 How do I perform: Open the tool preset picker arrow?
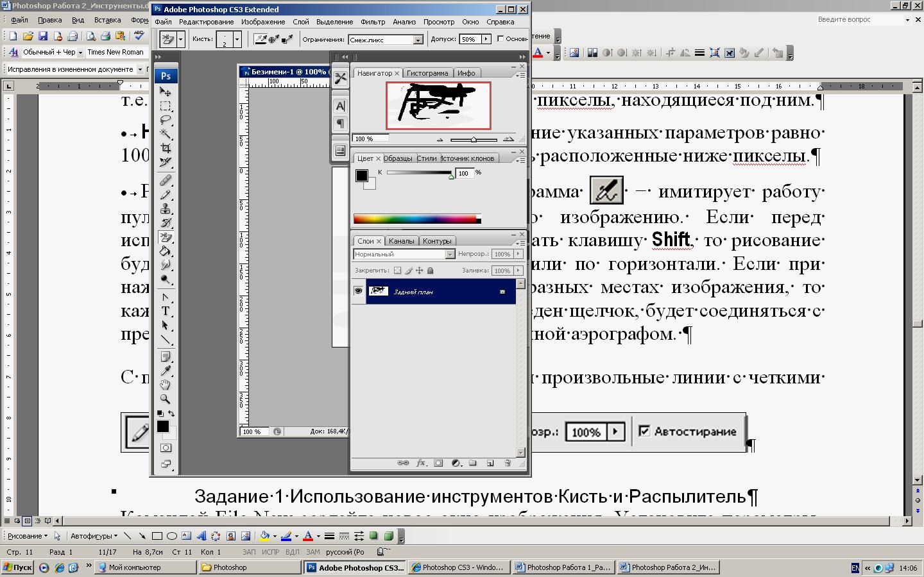click(x=181, y=40)
